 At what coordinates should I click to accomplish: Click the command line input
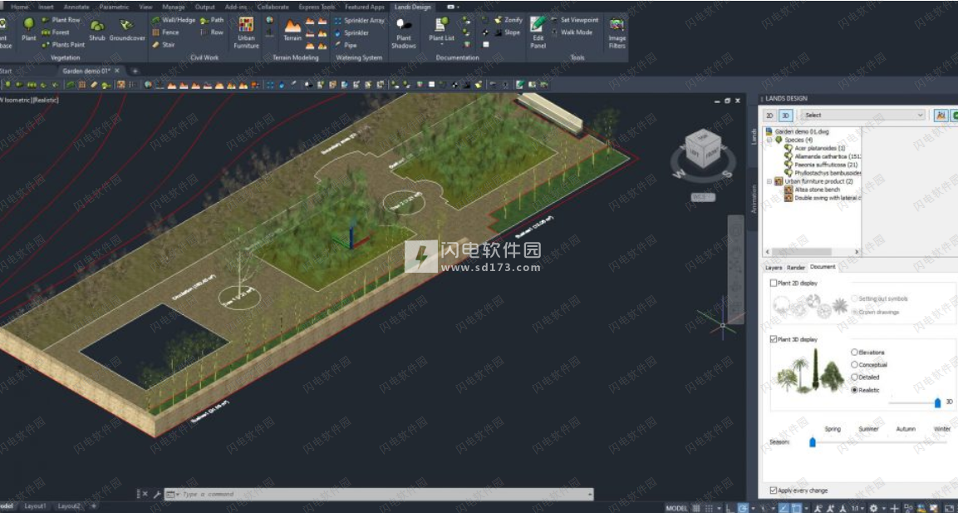(379, 494)
